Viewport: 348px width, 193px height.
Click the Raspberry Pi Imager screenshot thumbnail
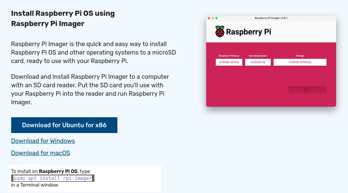pos(271,61)
